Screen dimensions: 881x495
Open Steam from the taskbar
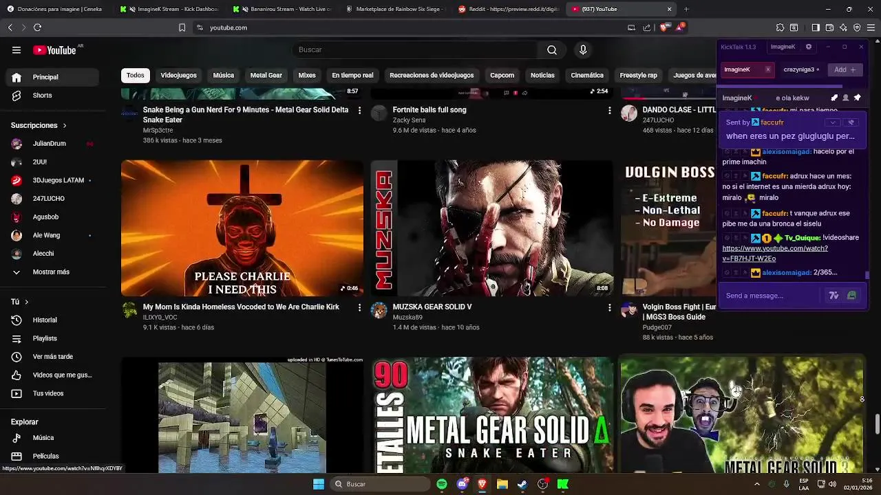(522, 484)
